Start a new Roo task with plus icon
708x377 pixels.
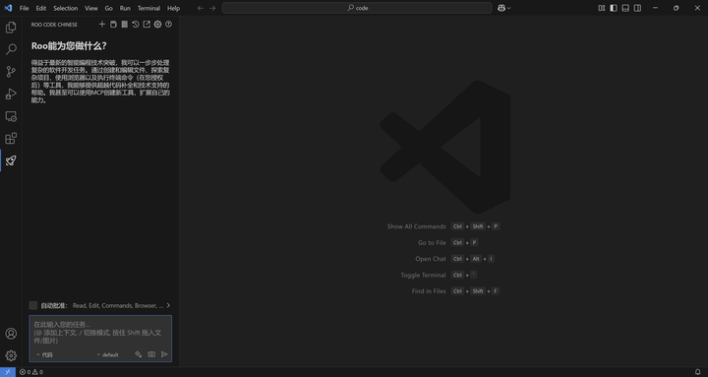102,25
